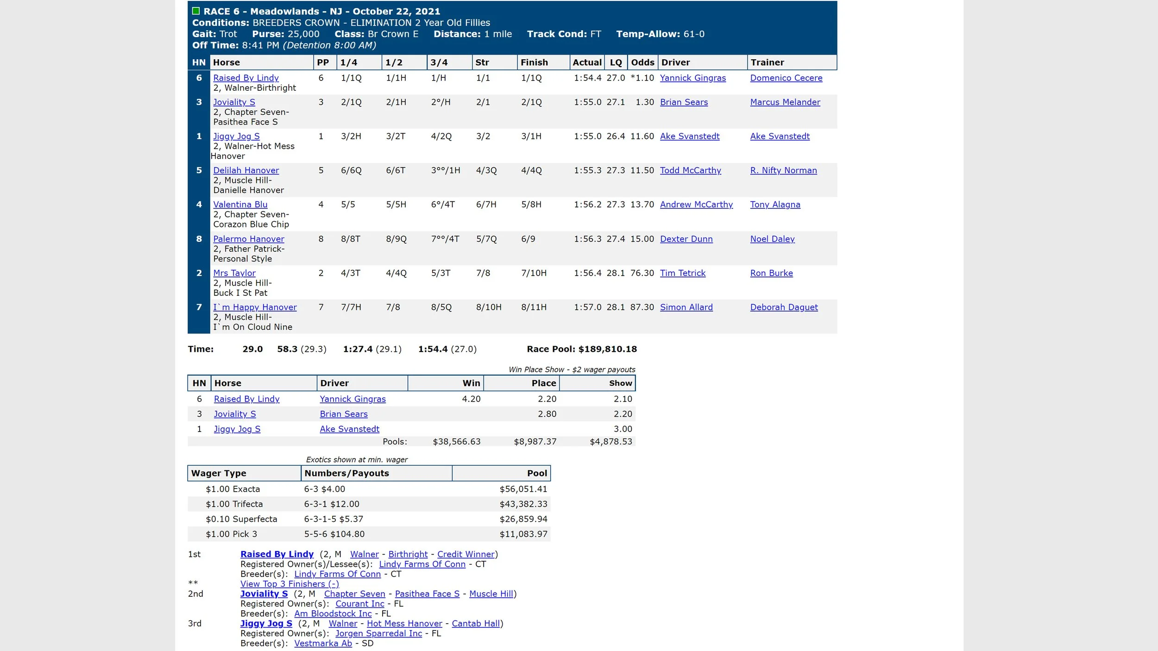Open Credit Winner link
1158x651 pixels.
pyautogui.click(x=466, y=554)
